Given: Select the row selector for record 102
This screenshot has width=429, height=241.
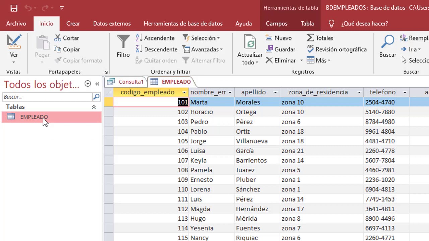Looking at the screenshot, I should click(x=108, y=112).
